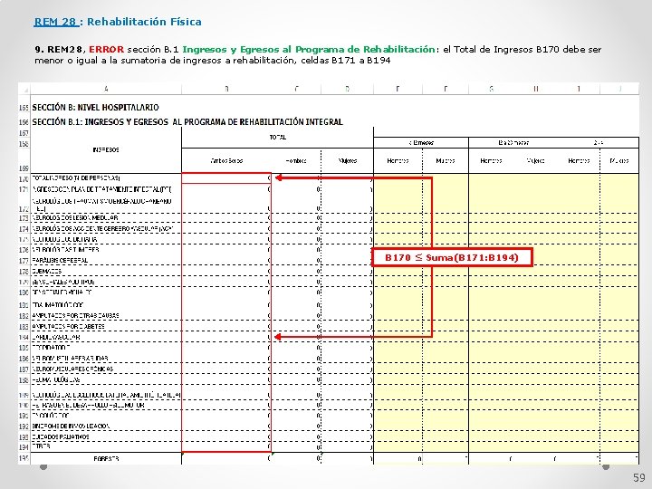
Task: Click Ambos Sexos cell of Lesión Medular row
Action: click(226, 218)
